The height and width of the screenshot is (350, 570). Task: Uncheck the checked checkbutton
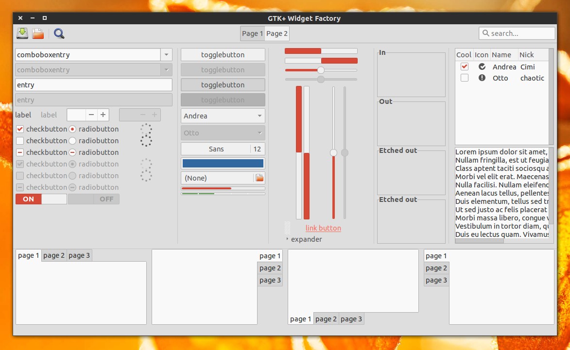coord(20,129)
